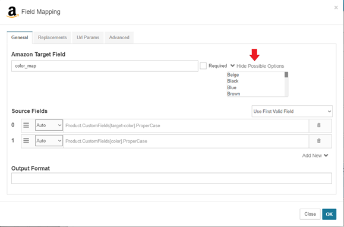
Task: Open Auto dropdown for source field 1
Action: click(x=49, y=141)
